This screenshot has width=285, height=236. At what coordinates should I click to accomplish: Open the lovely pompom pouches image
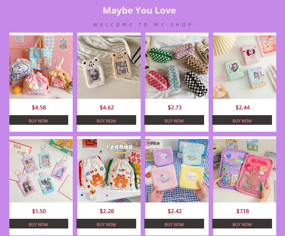point(177,171)
